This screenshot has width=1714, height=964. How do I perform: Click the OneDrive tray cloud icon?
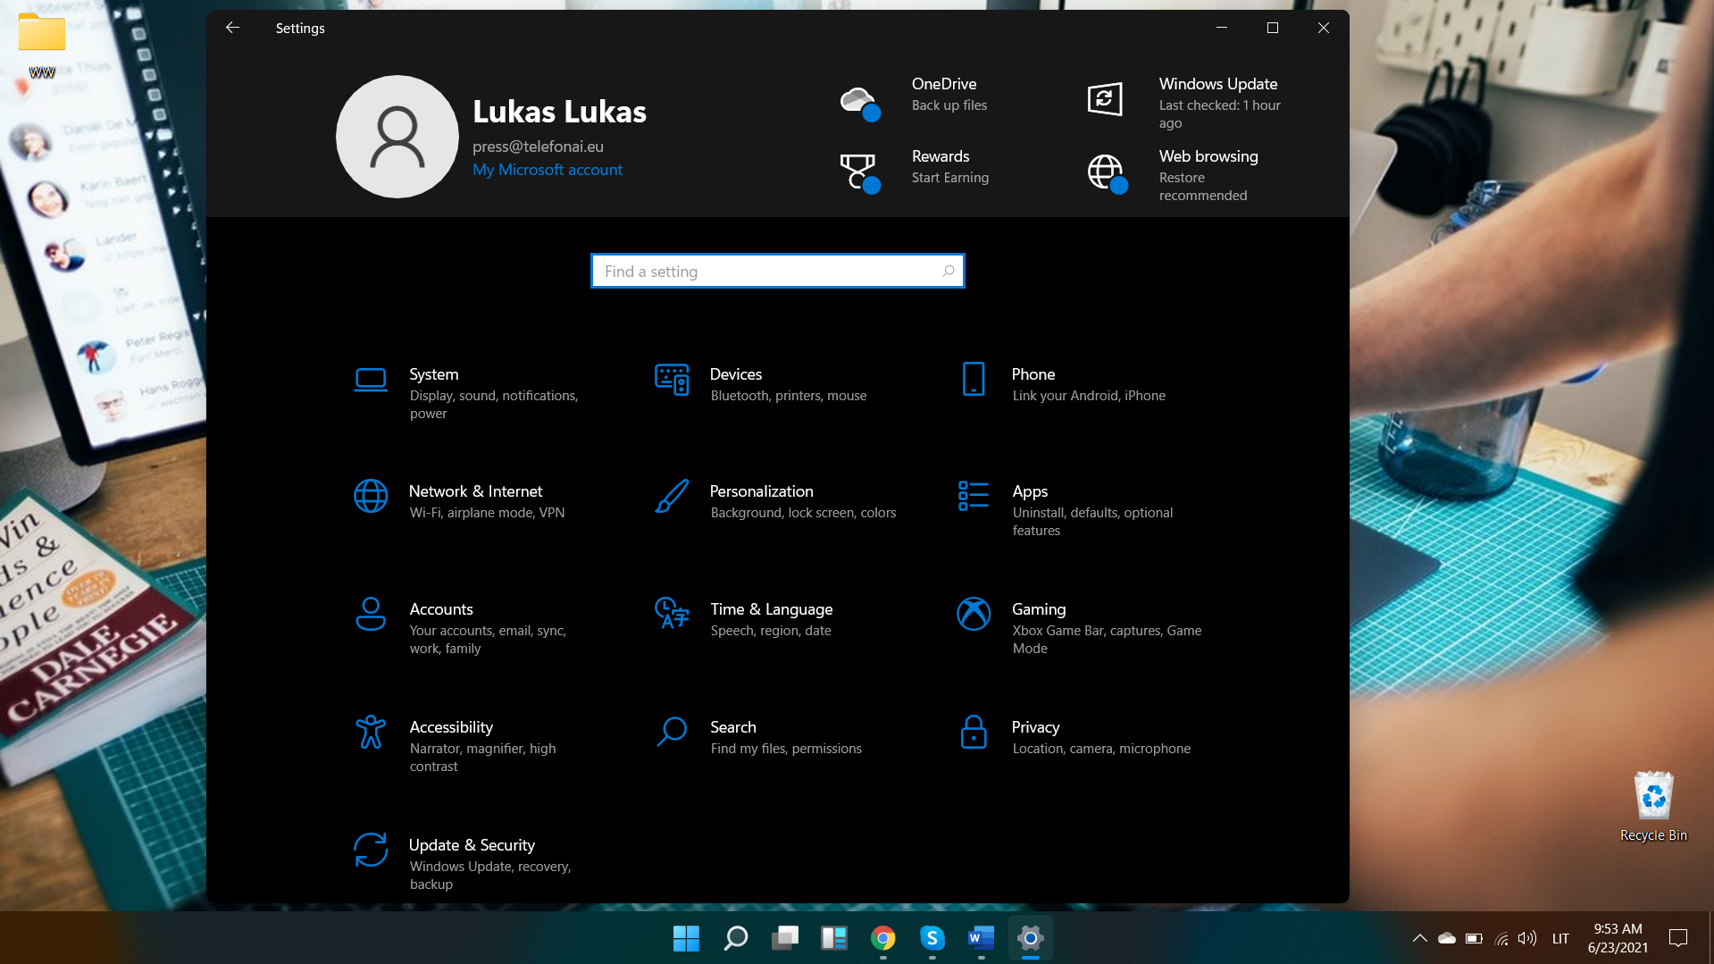1447,938
